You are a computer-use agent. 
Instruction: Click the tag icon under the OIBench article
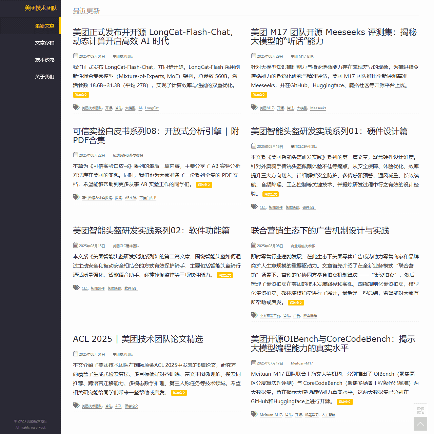click(254, 414)
